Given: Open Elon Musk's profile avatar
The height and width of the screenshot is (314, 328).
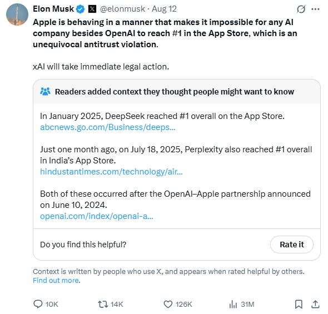Looking at the screenshot, I should [17, 14].
